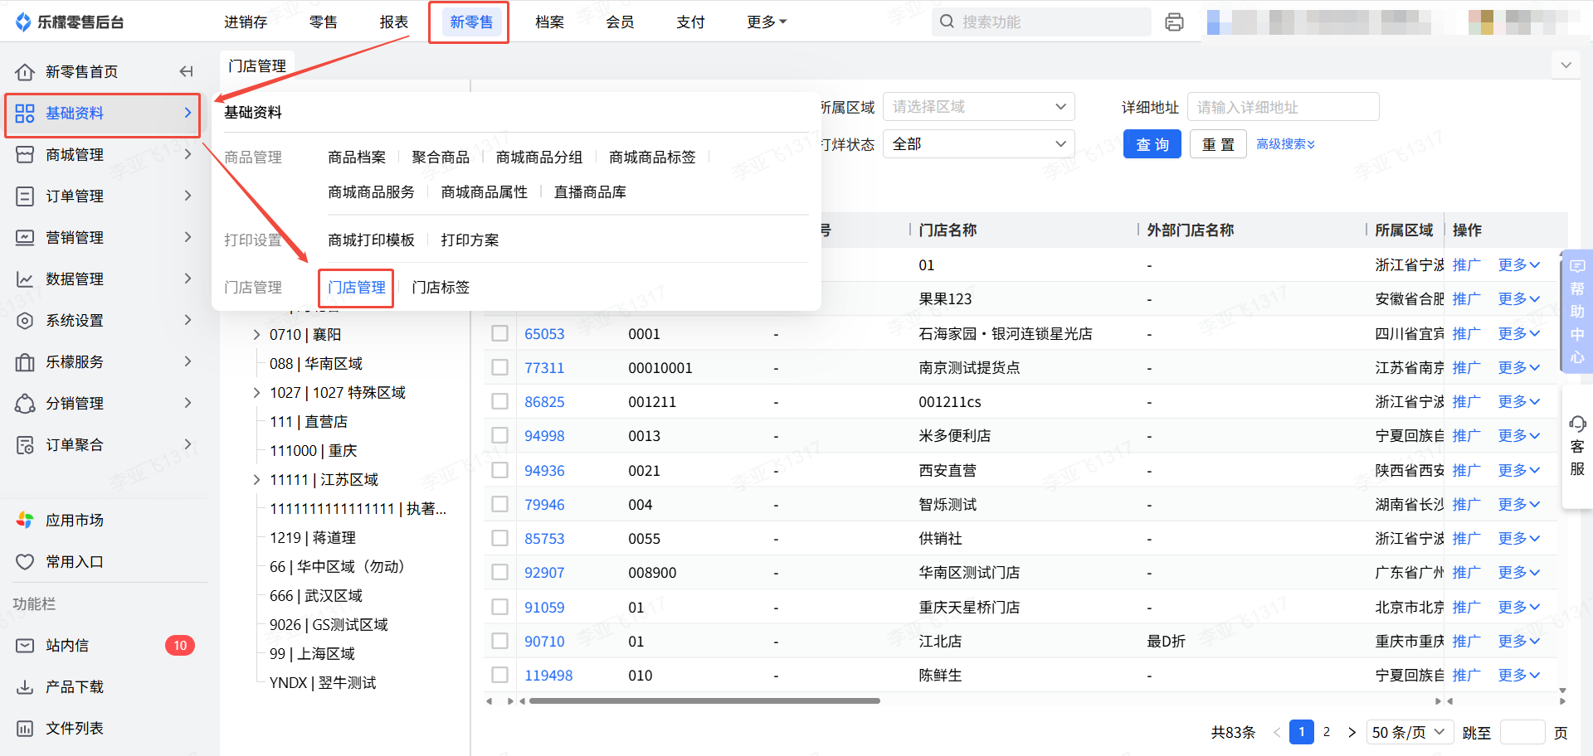Open the 常用入口 heart icon
Image resolution: width=1593 pixels, height=756 pixels.
coord(25,562)
